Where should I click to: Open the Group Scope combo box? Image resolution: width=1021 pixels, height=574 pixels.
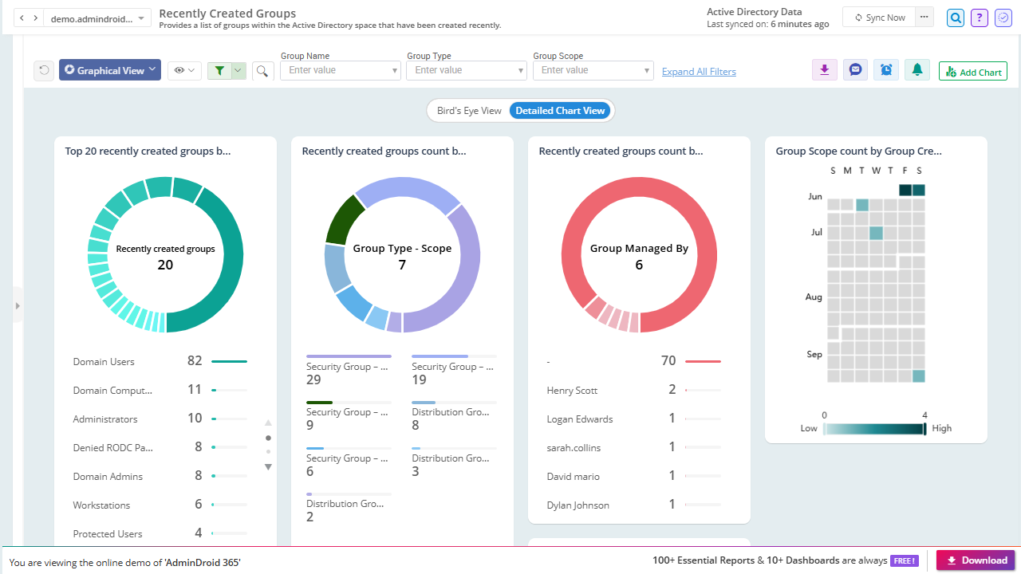tap(593, 70)
